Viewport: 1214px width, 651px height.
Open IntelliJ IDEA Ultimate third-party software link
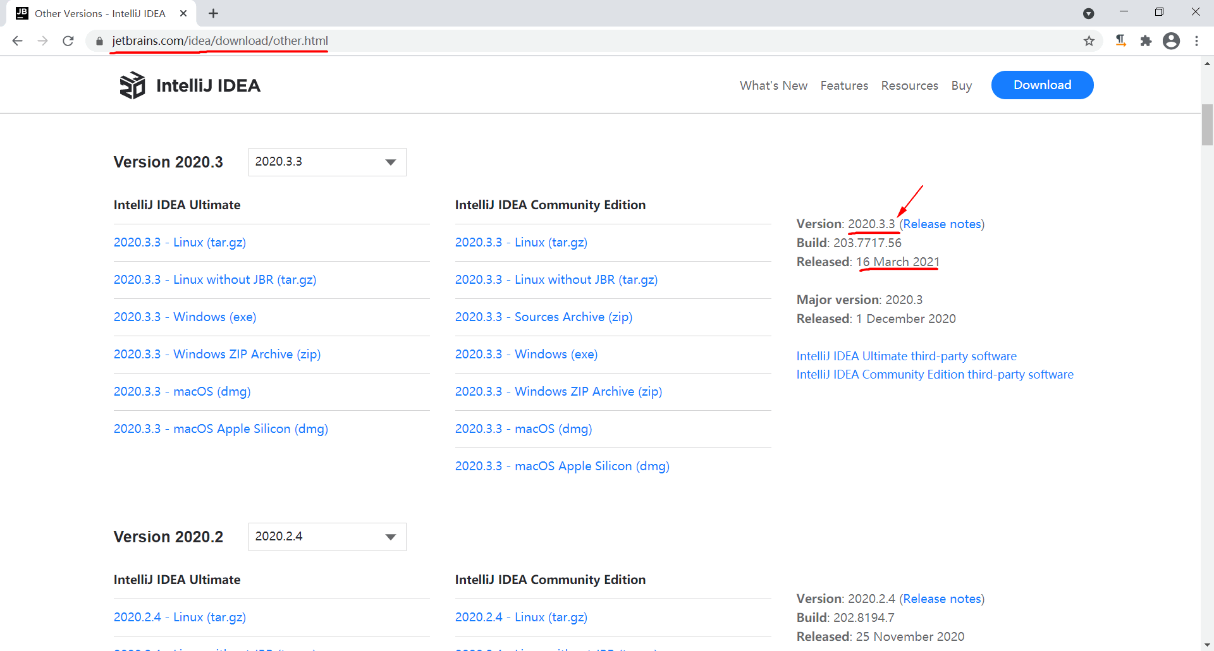tap(907, 356)
